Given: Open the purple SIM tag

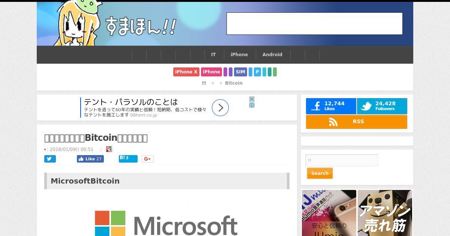Looking at the screenshot, I should click(x=240, y=72).
